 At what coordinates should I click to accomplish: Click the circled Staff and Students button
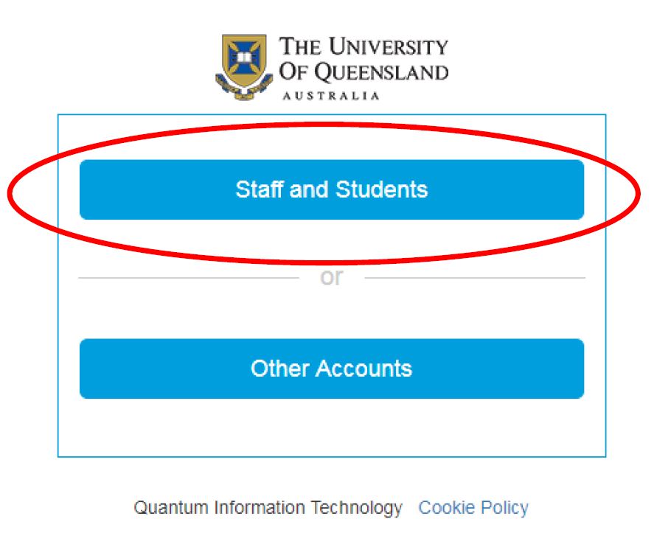[x=331, y=189]
